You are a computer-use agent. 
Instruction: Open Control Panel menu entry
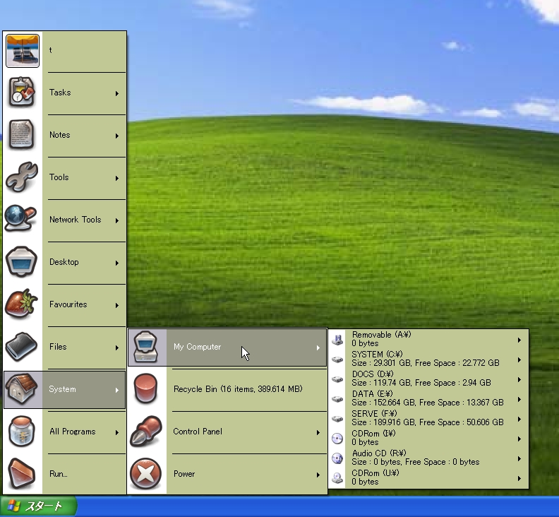click(227, 432)
